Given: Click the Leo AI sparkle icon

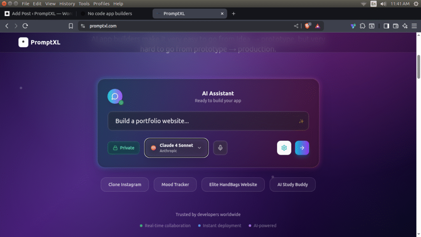Looking at the screenshot, I should pyautogui.click(x=405, y=26).
